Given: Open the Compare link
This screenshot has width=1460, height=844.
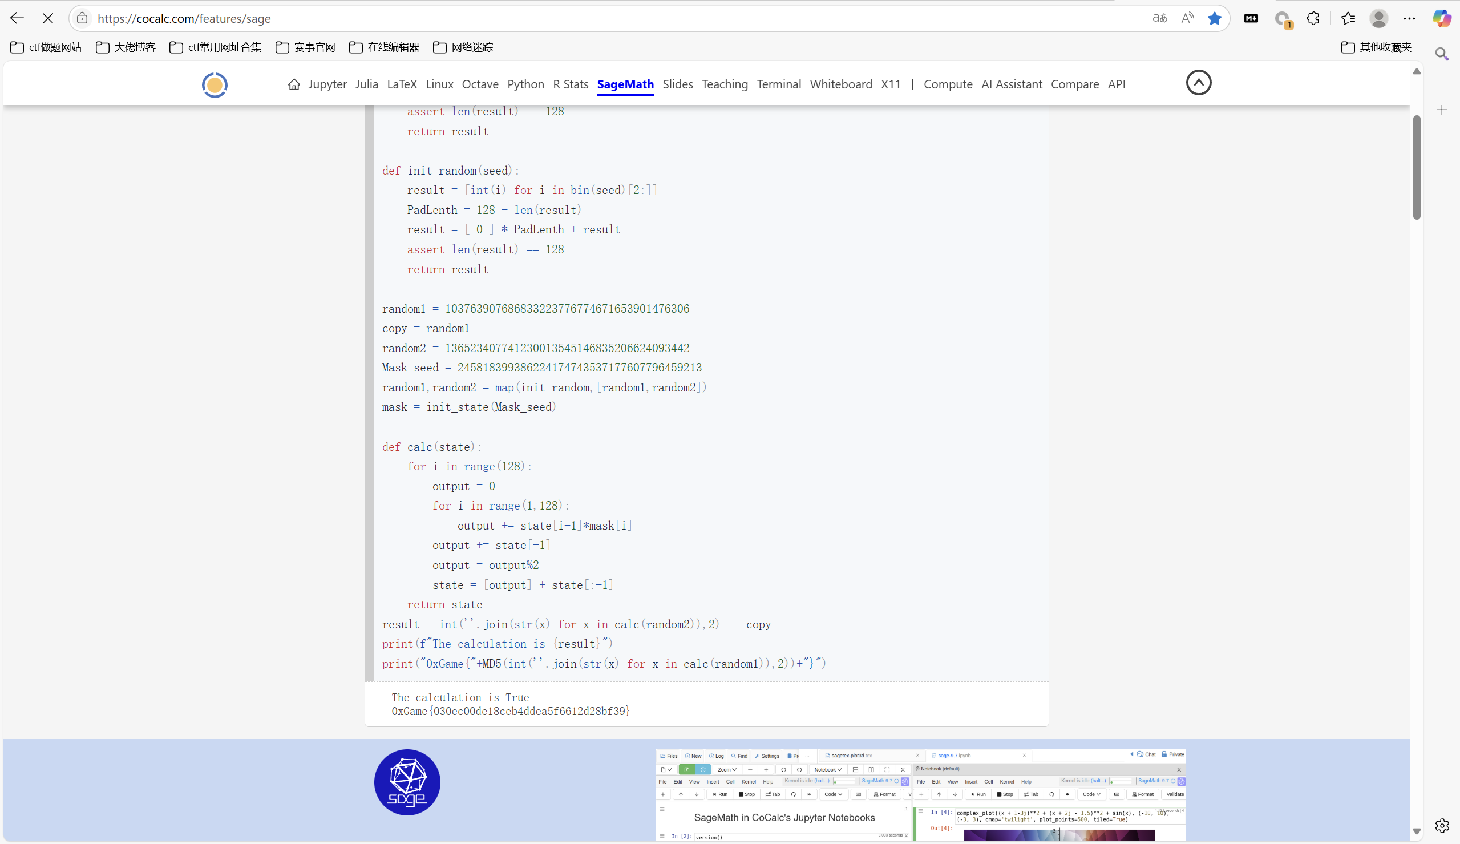Looking at the screenshot, I should click(1075, 84).
